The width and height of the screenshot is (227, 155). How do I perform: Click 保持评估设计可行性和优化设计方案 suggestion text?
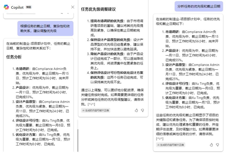click(x=115, y=77)
